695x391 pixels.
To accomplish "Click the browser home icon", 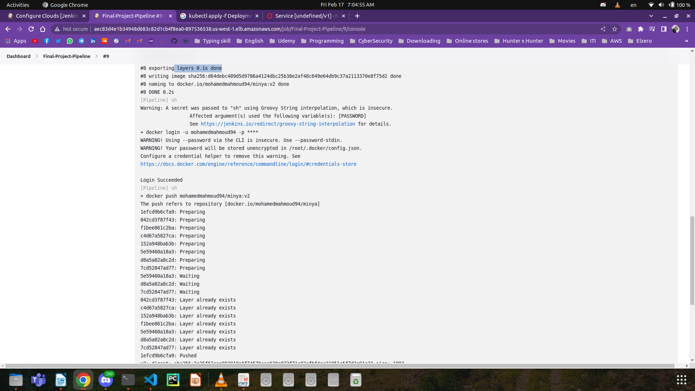I will click(x=43, y=29).
